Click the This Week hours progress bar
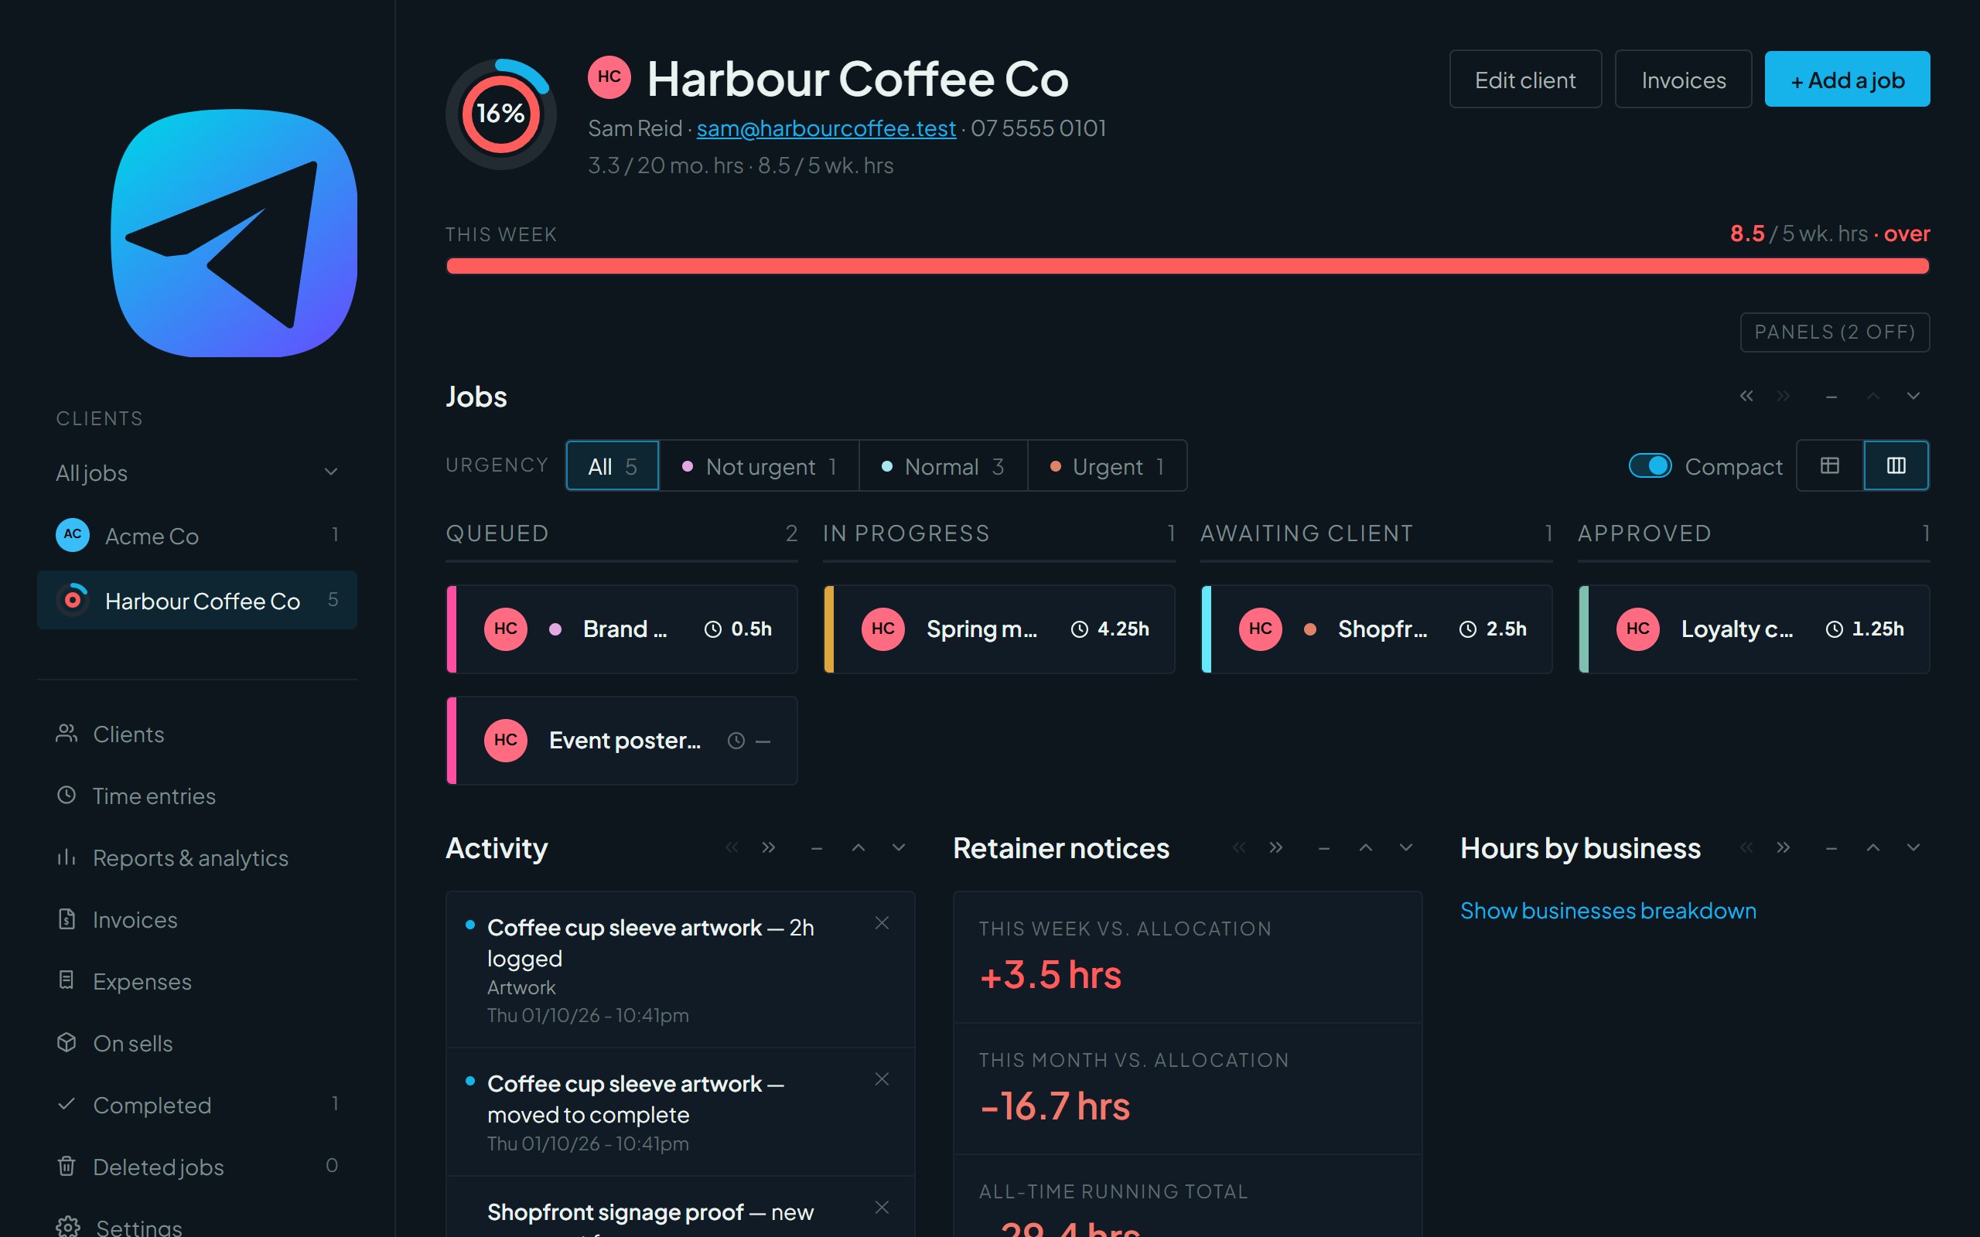Image resolution: width=1980 pixels, height=1237 pixels. click(1187, 266)
